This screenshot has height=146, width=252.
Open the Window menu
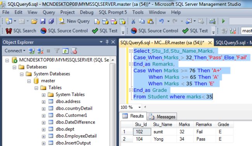click(157, 12)
